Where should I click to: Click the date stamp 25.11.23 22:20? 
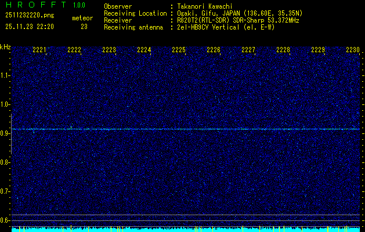click(x=30, y=27)
